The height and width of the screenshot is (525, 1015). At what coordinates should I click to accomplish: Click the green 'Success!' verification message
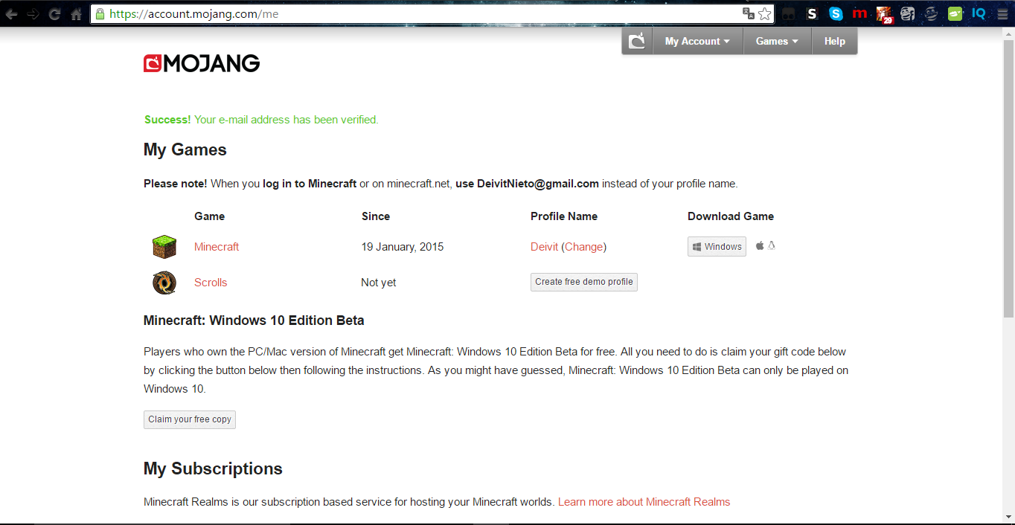(261, 120)
